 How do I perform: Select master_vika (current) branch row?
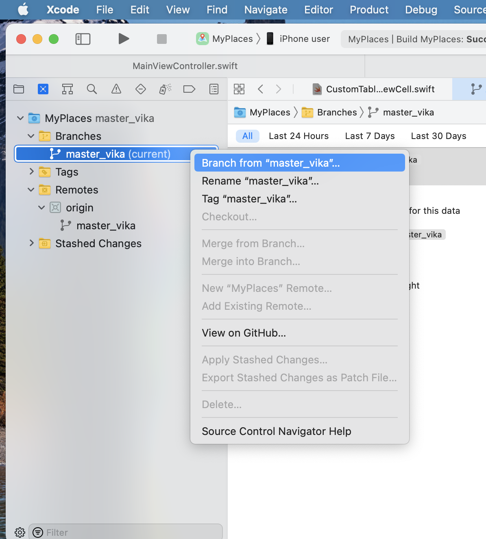tap(116, 154)
